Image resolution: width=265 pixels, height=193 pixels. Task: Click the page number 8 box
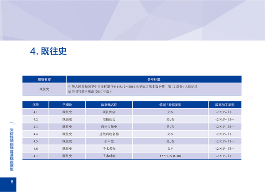point(8,184)
